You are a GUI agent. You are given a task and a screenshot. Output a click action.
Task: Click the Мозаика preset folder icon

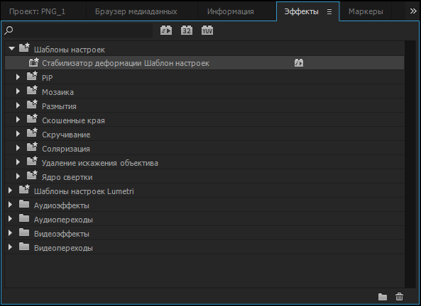pos(32,90)
